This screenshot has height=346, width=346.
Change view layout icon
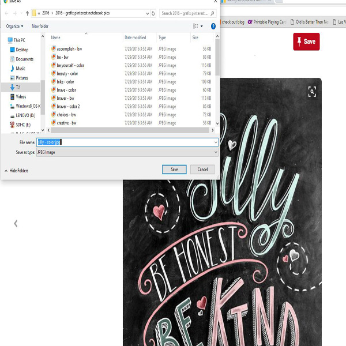tap(195, 27)
